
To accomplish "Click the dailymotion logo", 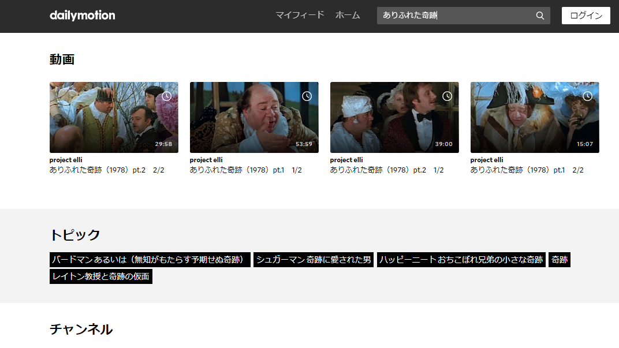I will 82,16.
